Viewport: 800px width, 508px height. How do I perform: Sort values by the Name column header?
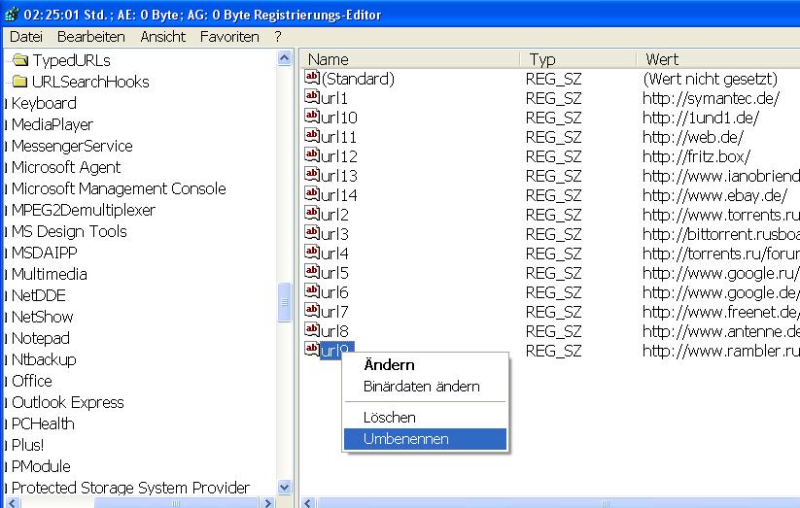point(408,59)
